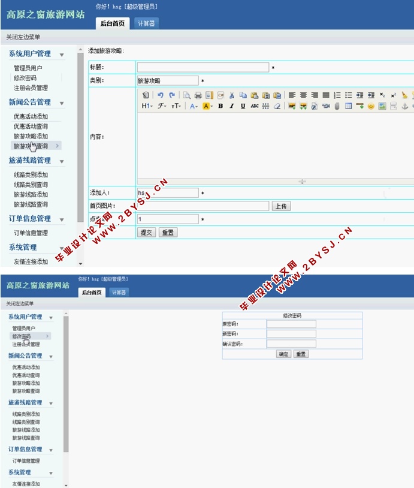Focus the 首页图片 image path field
This screenshot has height=488, width=414.
point(203,206)
